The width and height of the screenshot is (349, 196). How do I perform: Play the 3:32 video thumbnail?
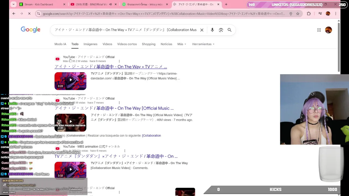click(70, 170)
